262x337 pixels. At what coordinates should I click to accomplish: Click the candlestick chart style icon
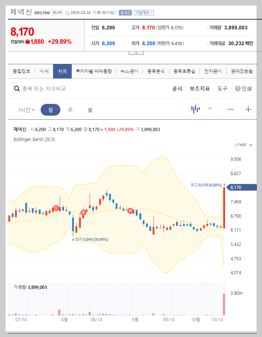click(x=196, y=109)
